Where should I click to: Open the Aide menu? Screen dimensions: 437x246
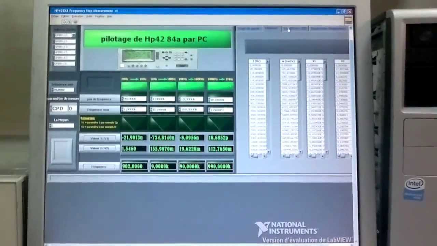[x=109, y=16]
